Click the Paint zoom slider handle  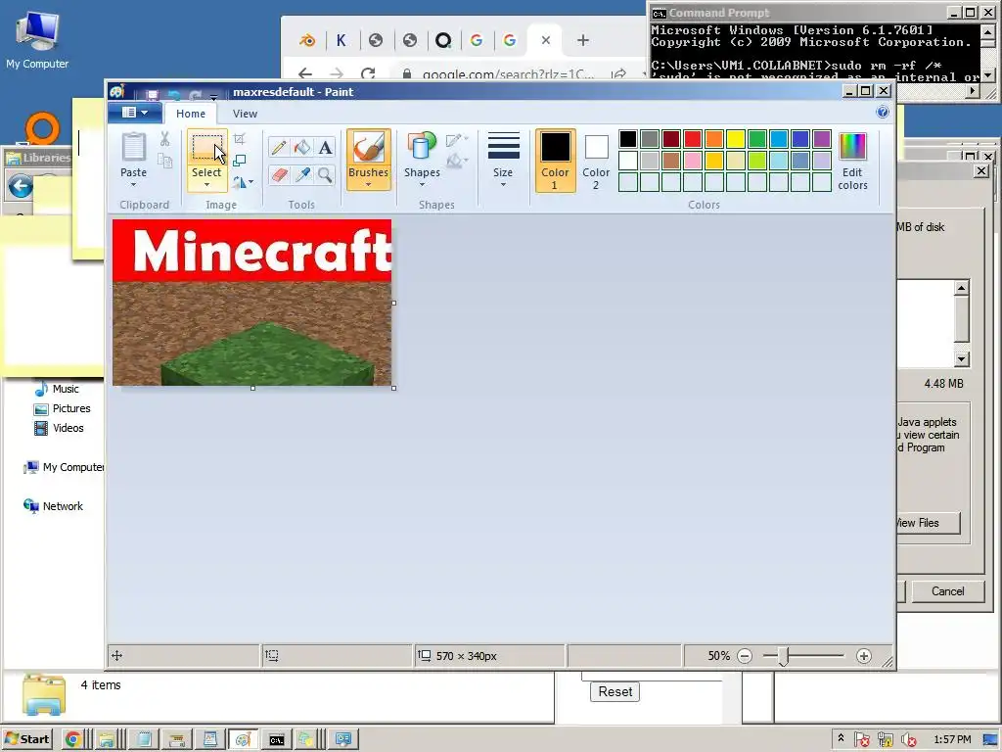coord(784,657)
